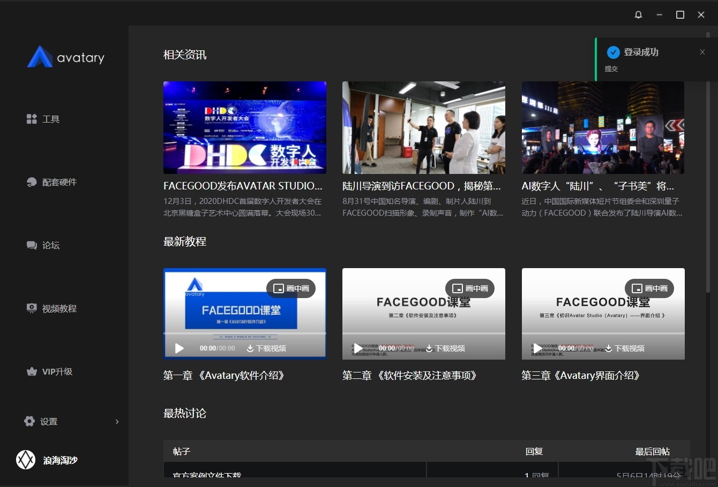This screenshot has width=718, height=487.
Task: Click the avatary logo in sidebar
Action: coord(66,57)
